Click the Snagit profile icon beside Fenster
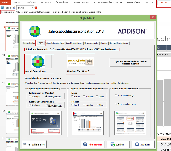The width and height of the screenshot is (171, 151). (x=14, y=8)
